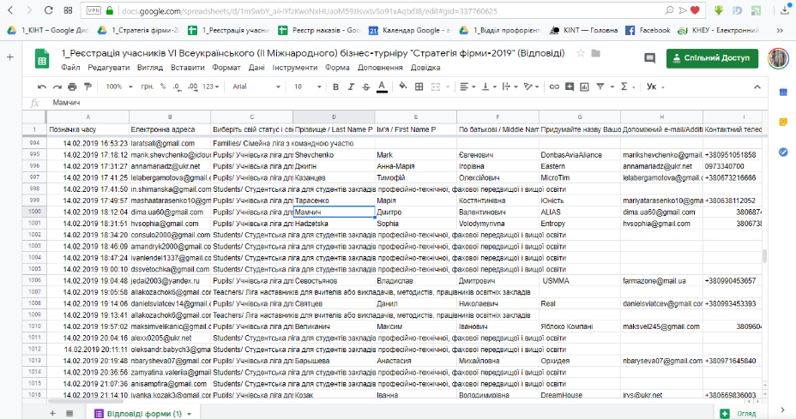Apply the paint format tool

[x=86, y=87]
